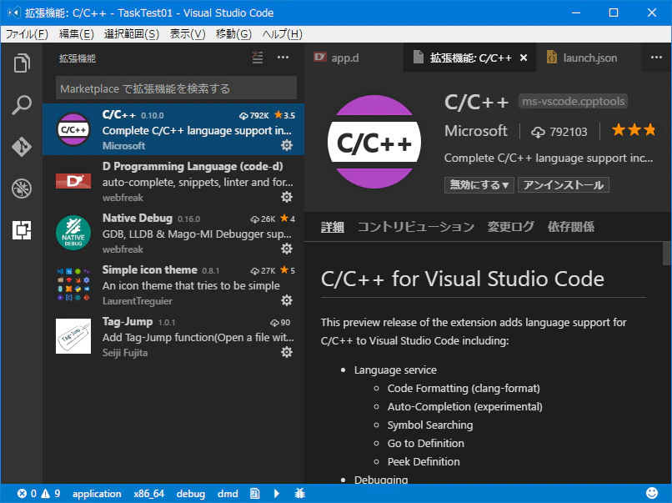Select Tag-Jump extension thumbnail
This screenshot has height=503, width=672.
pos(73,336)
